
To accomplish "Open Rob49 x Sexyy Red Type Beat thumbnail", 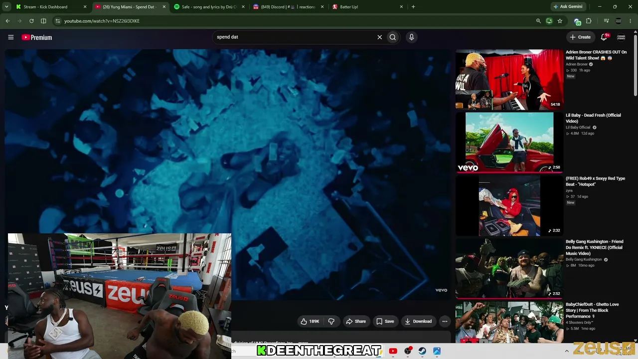I will pos(509,206).
